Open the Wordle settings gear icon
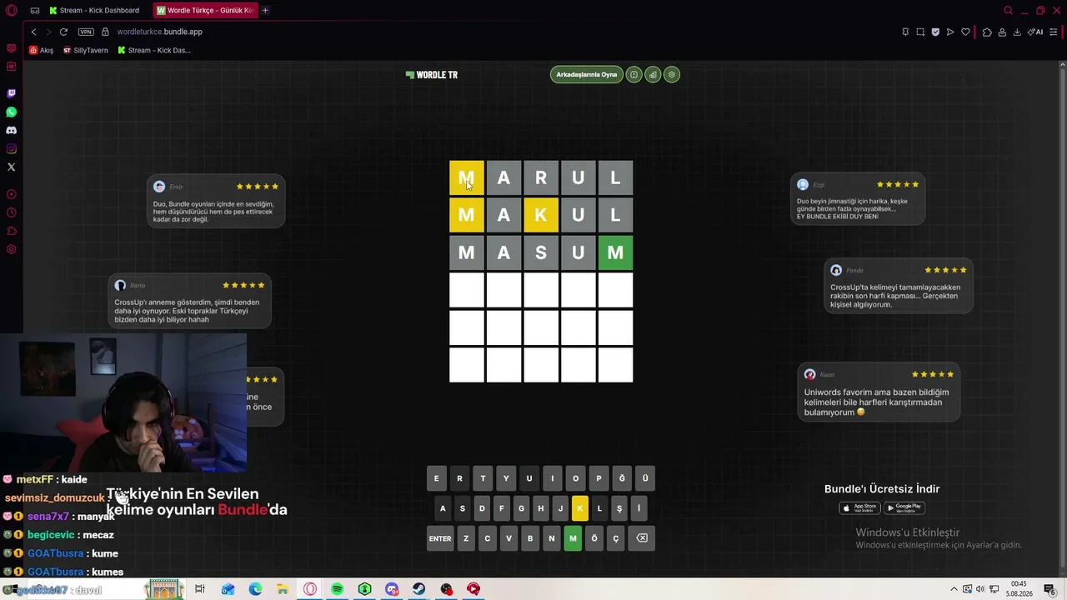 coord(672,74)
